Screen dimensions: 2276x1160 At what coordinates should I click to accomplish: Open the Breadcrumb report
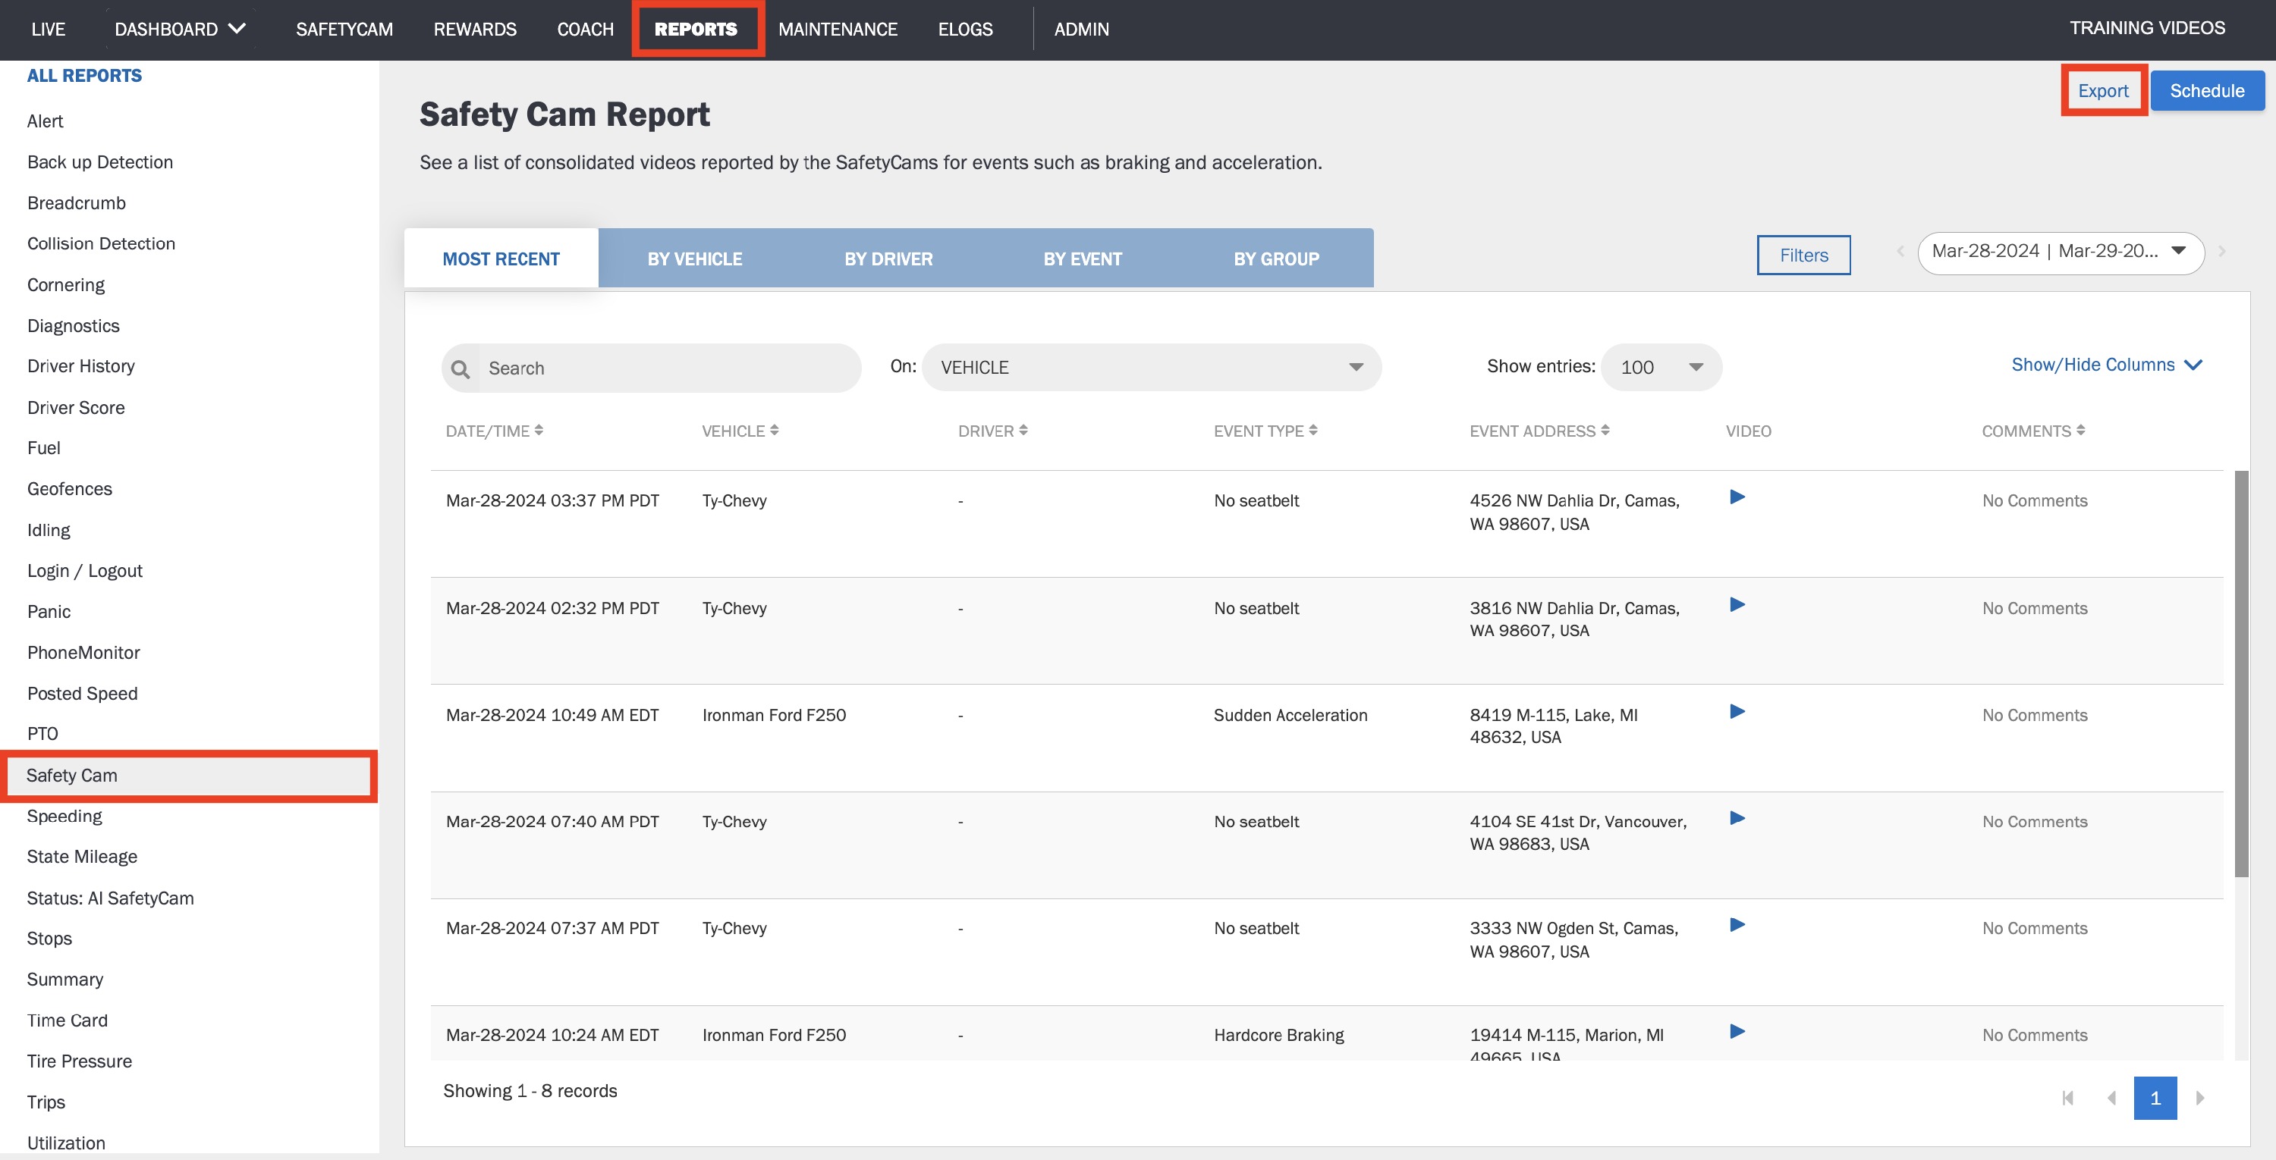[76, 203]
